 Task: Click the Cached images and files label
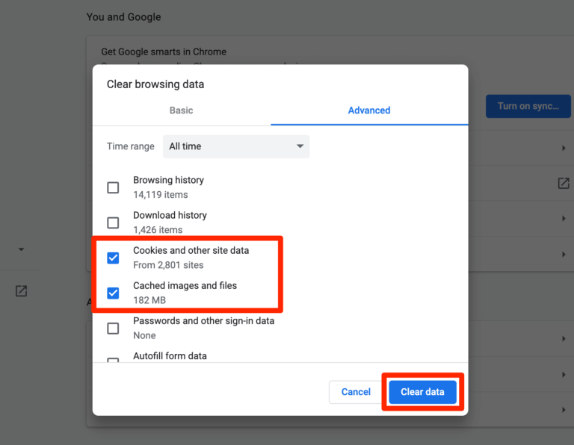click(x=185, y=286)
